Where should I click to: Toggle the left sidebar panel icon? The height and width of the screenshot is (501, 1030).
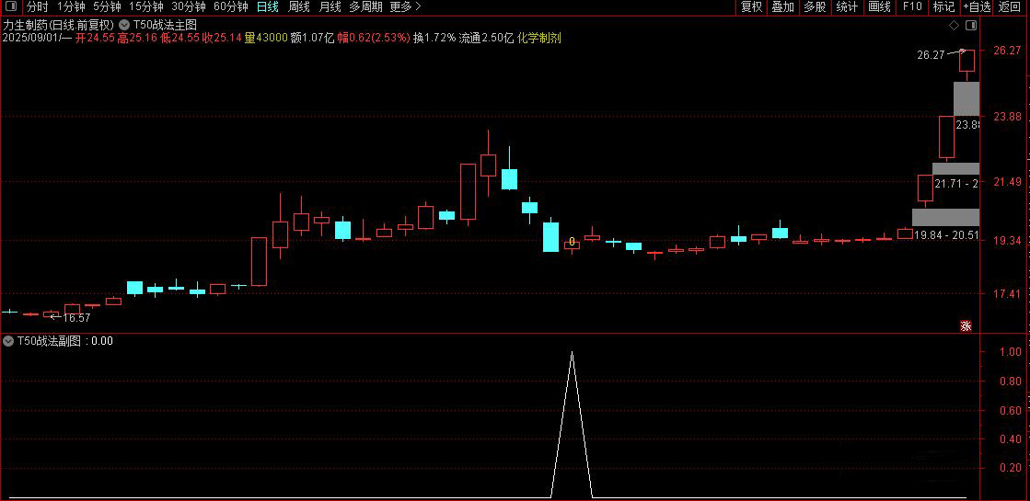11,7
